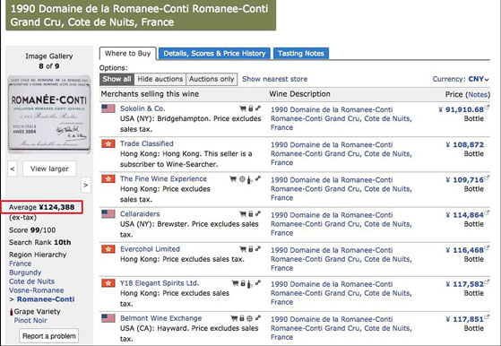
Task: Click the Show nearest store link
Action: pos(275,79)
